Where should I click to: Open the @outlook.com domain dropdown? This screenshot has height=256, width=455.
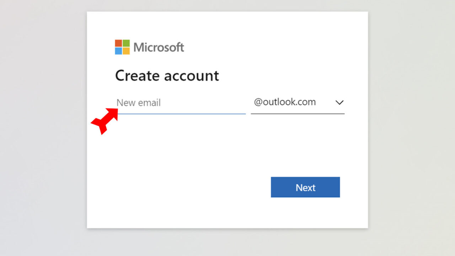coord(285,102)
